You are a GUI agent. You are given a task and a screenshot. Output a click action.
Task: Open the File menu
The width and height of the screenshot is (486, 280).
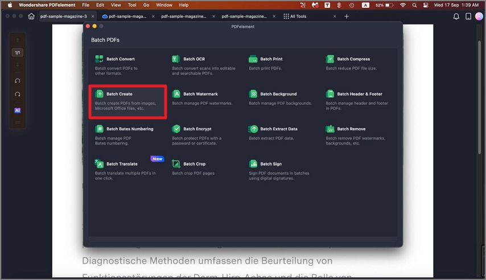pos(85,5)
